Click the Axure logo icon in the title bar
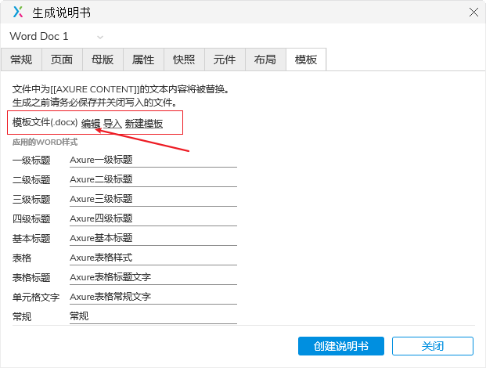Viewport: 486px width, 368px height. pos(18,12)
